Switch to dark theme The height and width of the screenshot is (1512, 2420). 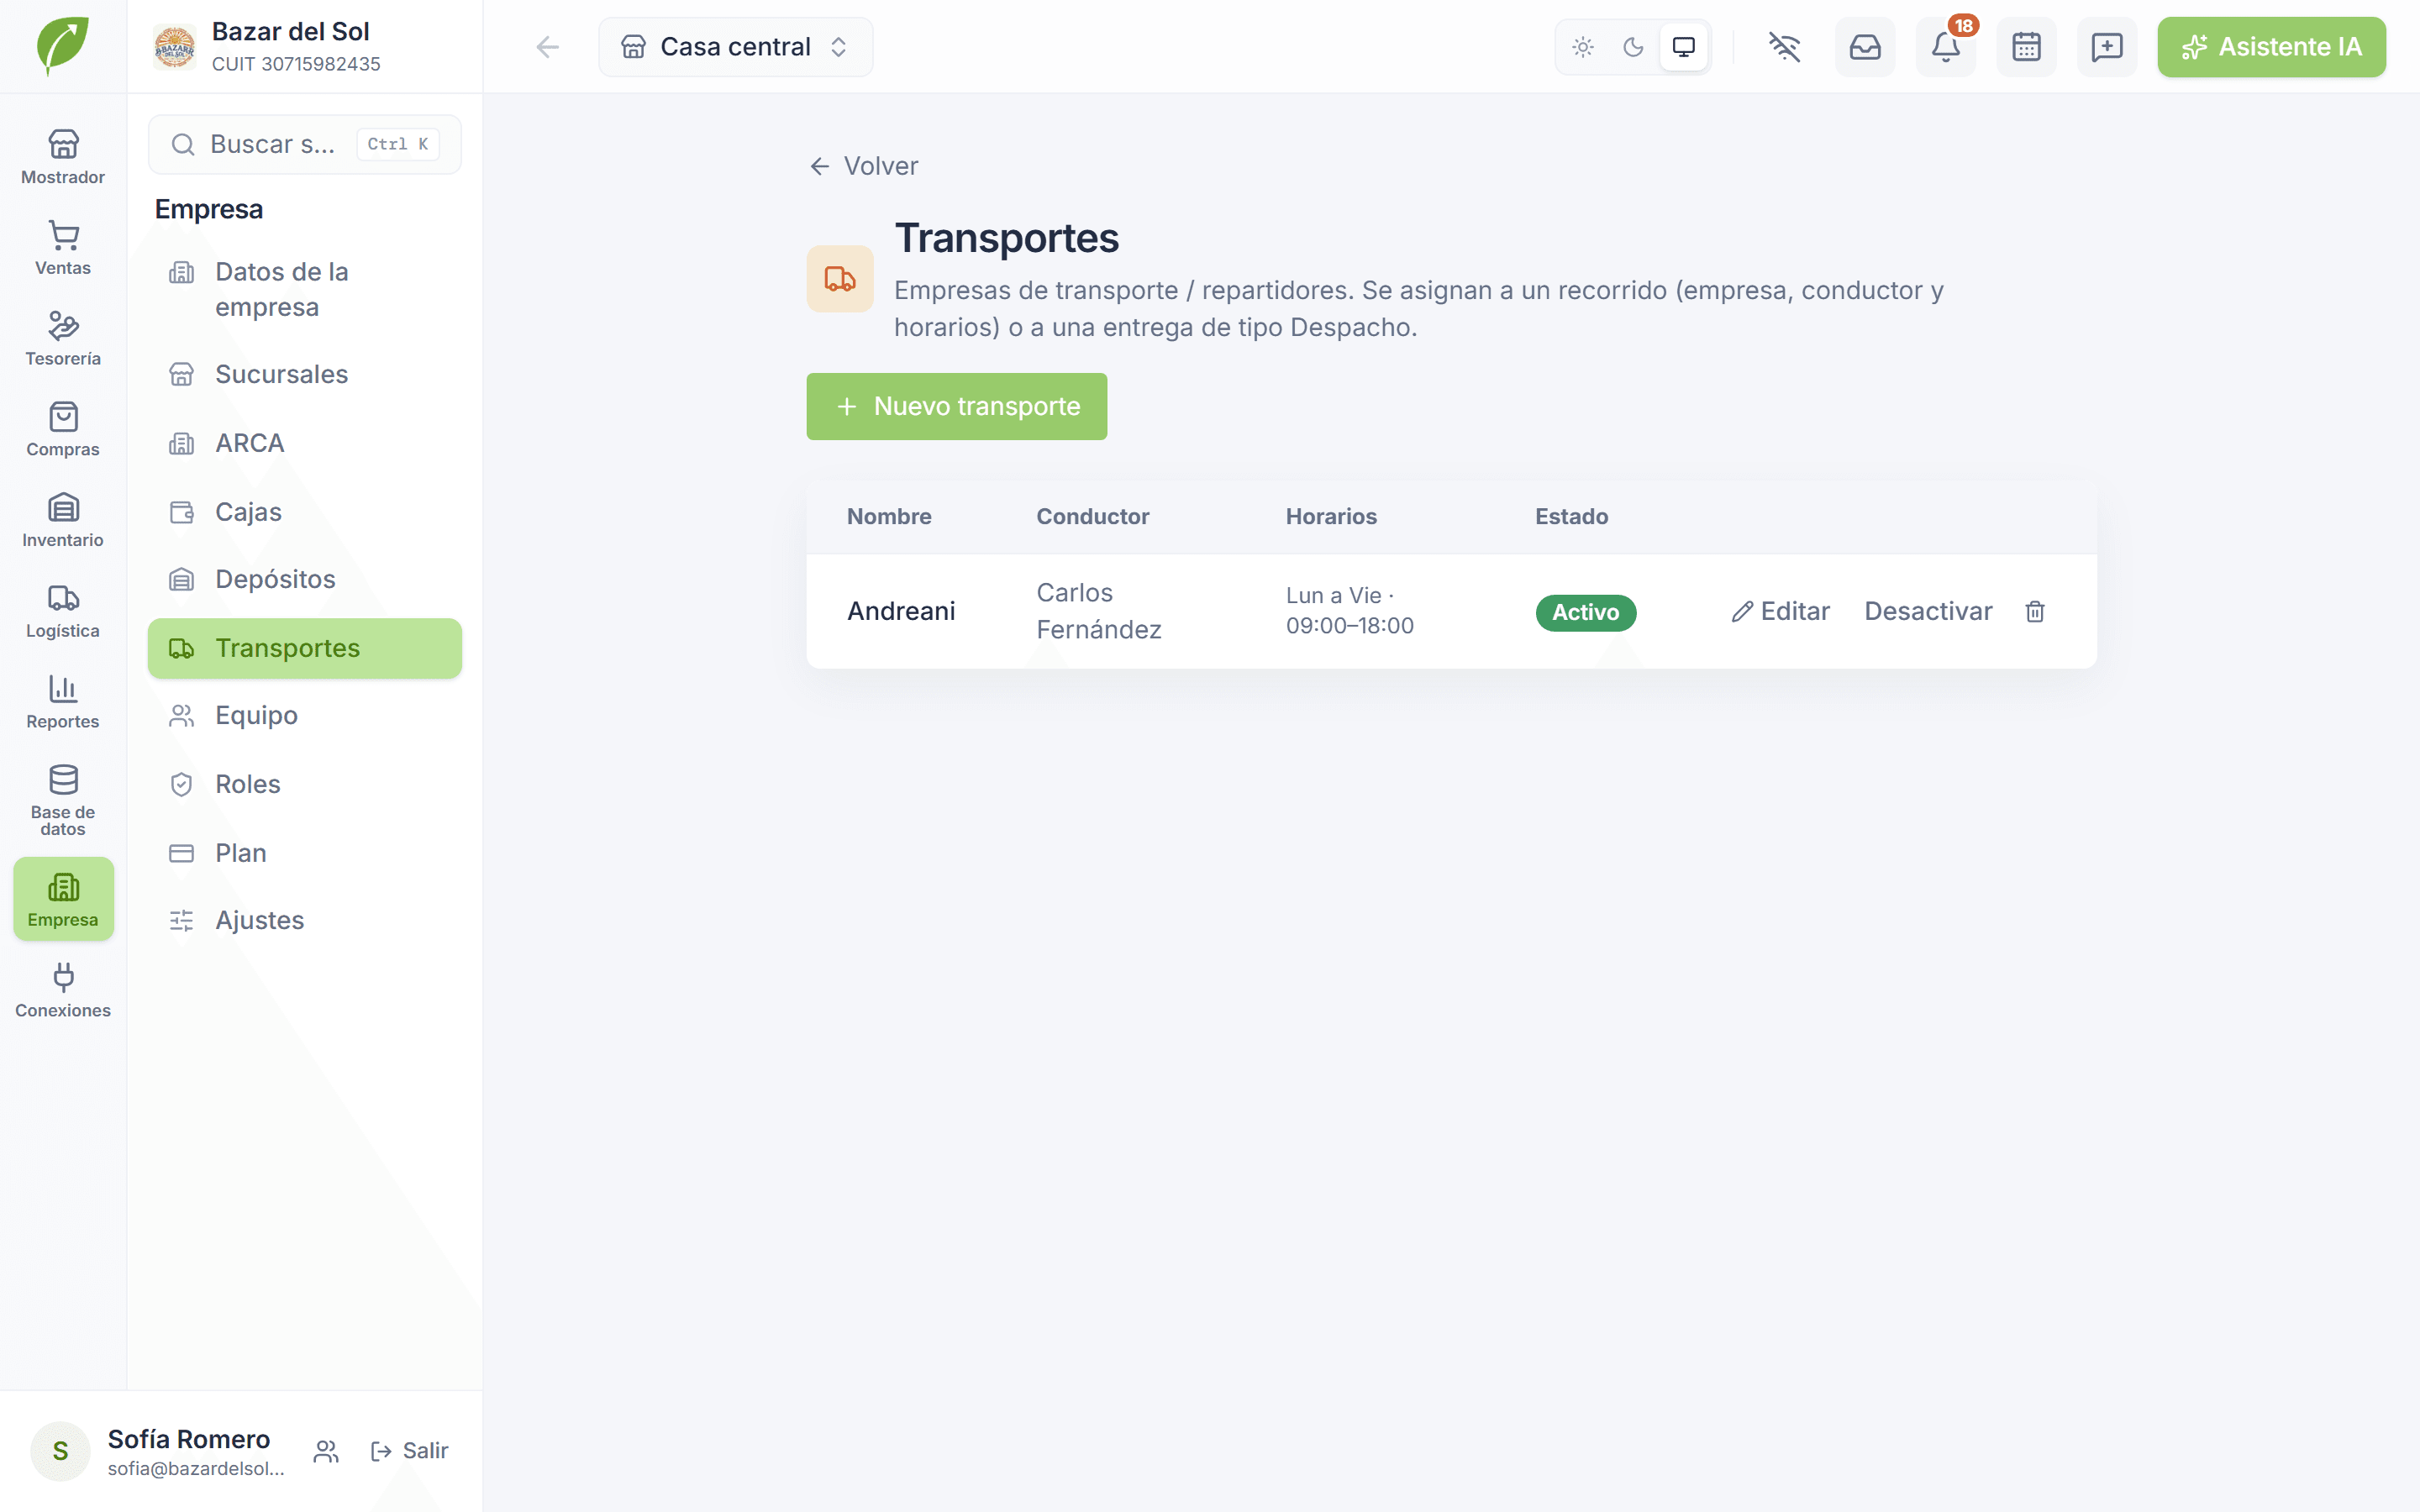coord(1633,47)
